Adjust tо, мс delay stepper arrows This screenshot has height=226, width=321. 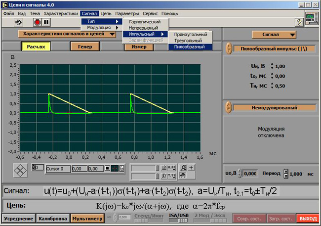point(272,76)
